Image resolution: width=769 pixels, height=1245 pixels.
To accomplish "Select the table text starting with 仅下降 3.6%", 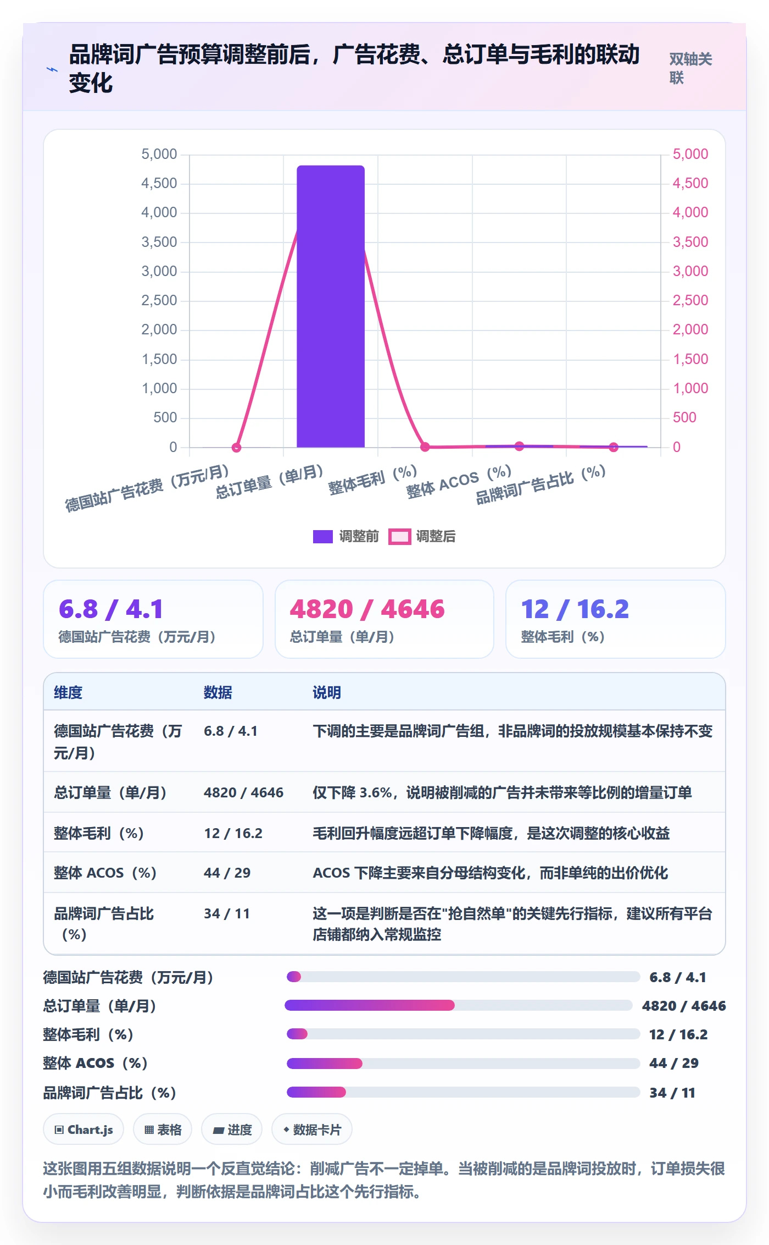I will tap(502, 792).
